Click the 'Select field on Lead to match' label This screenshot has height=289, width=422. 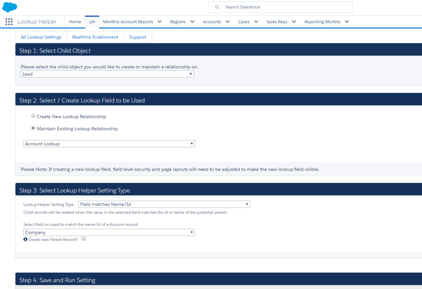pyautogui.click(x=81, y=224)
